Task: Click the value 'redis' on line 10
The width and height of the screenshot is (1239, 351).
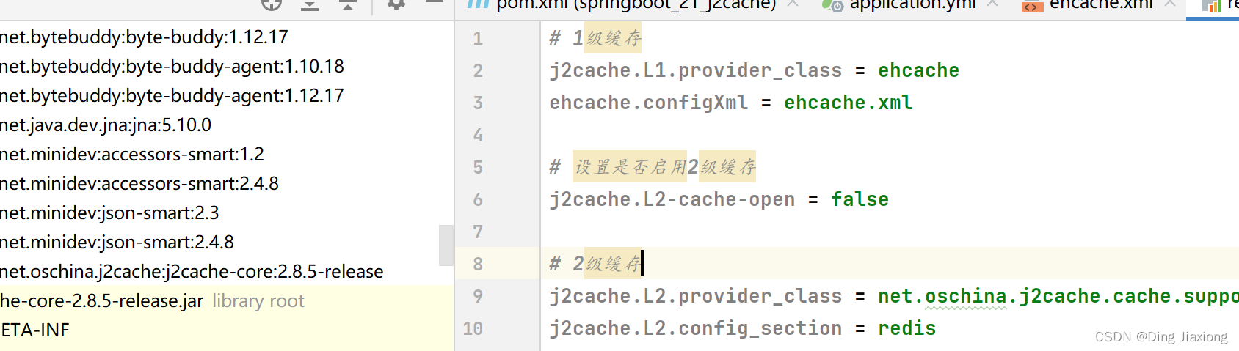Action: click(906, 328)
